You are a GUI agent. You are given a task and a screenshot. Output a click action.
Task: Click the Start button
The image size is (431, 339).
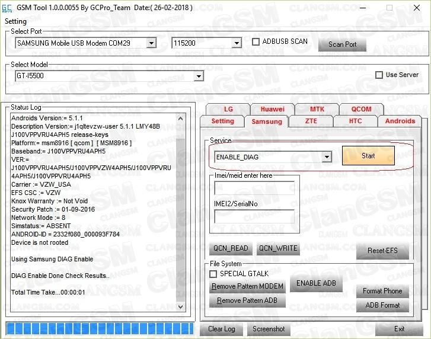click(368, 156)
